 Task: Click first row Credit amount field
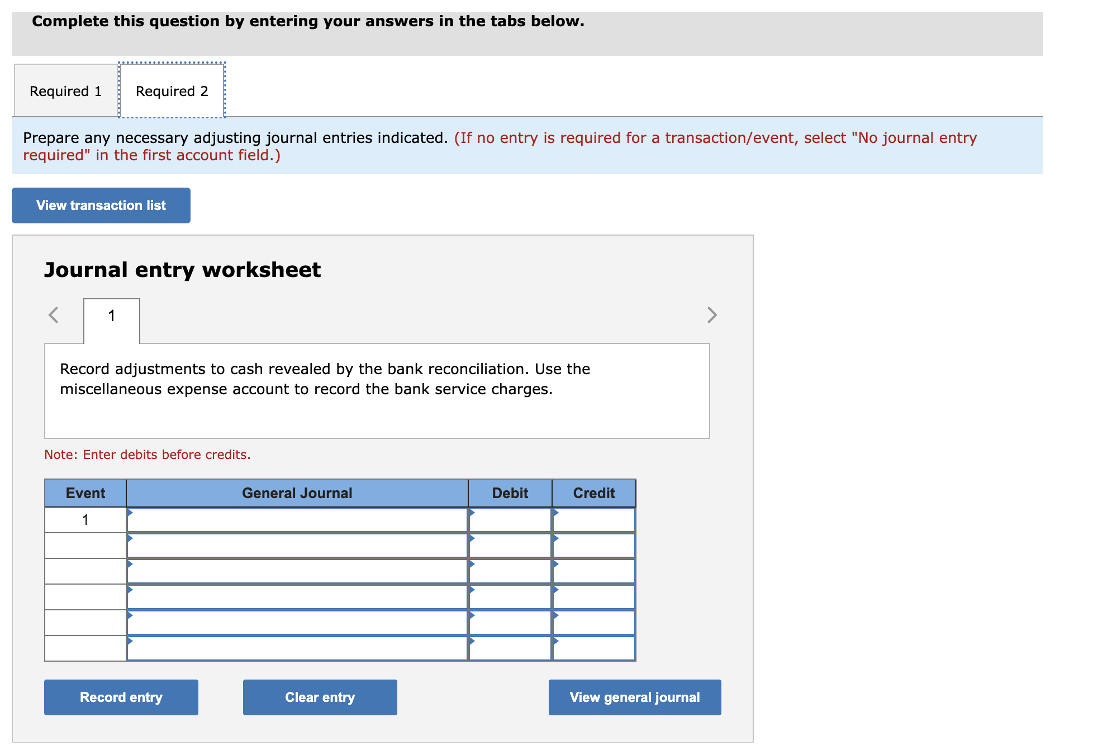(593, 520)
